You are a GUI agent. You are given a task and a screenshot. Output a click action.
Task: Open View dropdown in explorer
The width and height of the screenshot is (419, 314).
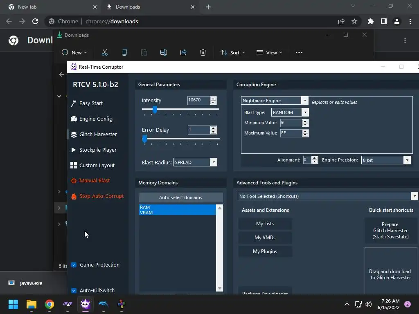(x=269, y=53)
